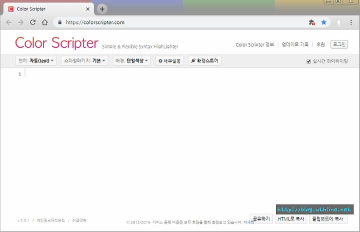360x232 pixels.
Task: Click the v3.3.1 version text
Action: pyautogui.click(x=23, y=220)
